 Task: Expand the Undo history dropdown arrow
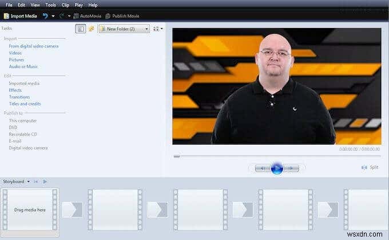click(x=53, y=17)
